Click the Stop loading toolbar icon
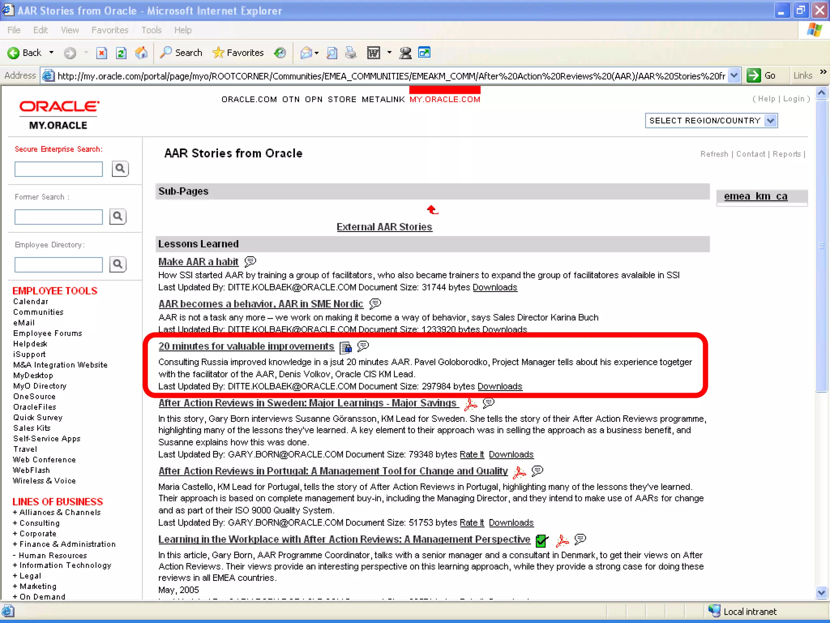Image resolution: width=830 pixels, height=623 pixels. point(102,53)
